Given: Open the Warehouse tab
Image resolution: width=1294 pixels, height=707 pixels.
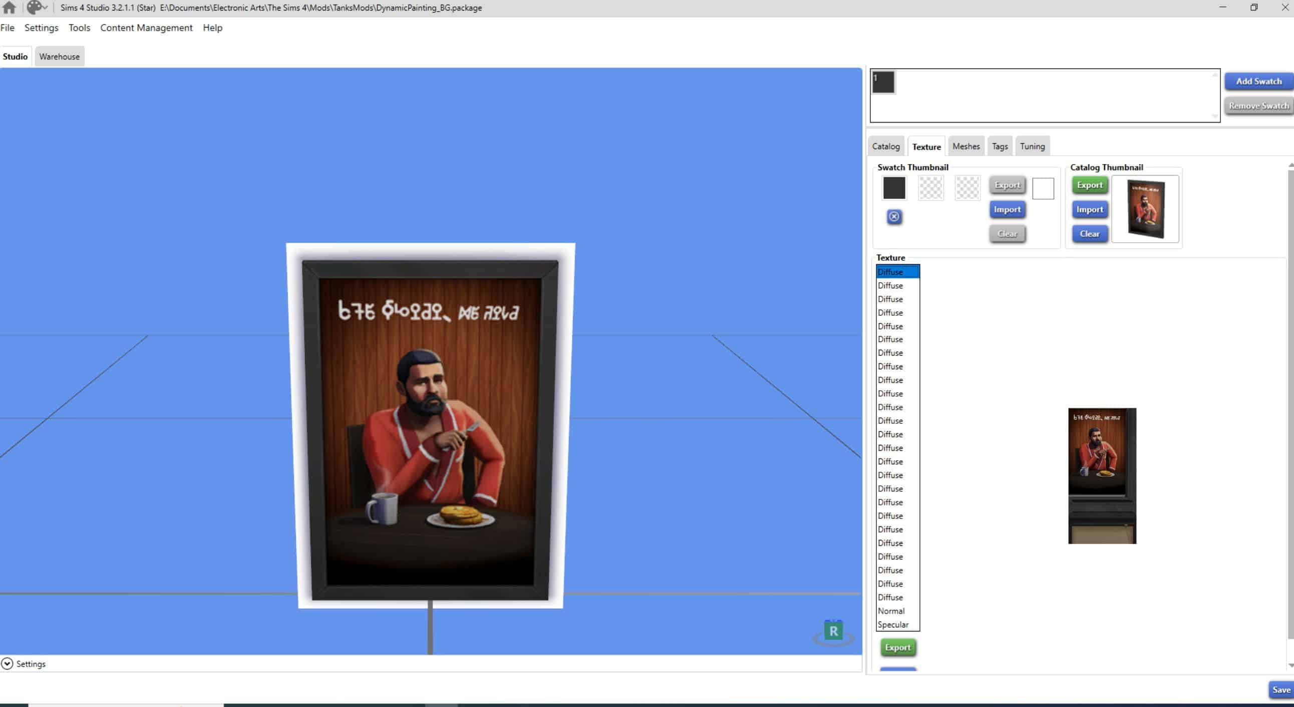Looking at the screenshot, I should point(59,57).
